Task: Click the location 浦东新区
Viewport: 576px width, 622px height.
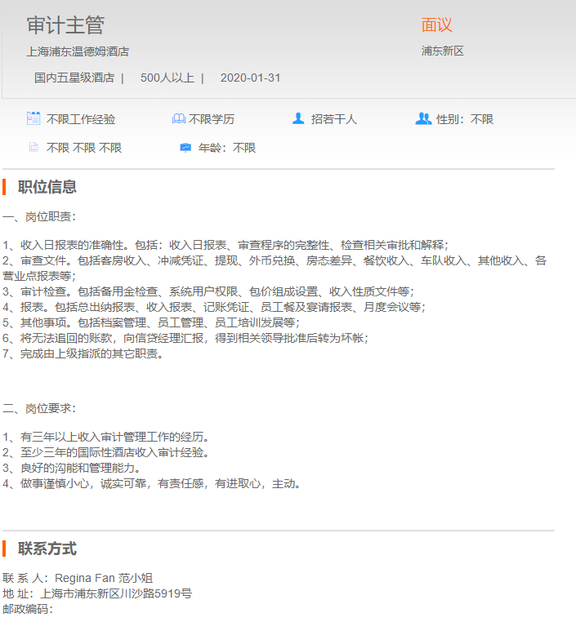Action: (x=443, y=51)
